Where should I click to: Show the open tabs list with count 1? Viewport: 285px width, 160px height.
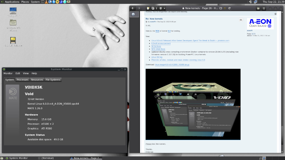tap(154, 8)
